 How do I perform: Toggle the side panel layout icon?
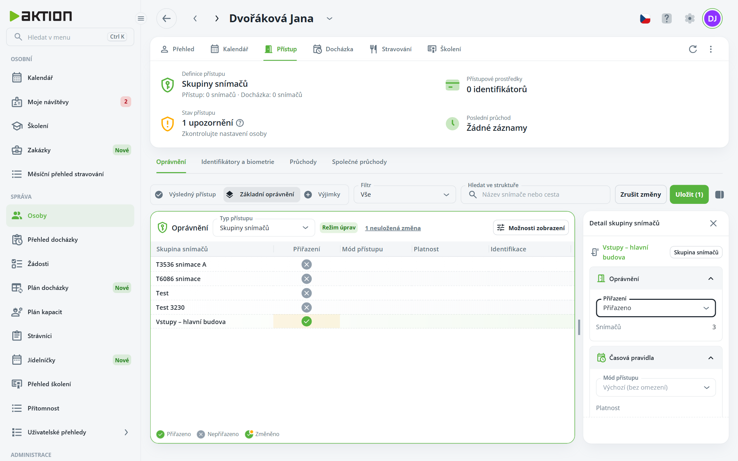click(720, 195)
